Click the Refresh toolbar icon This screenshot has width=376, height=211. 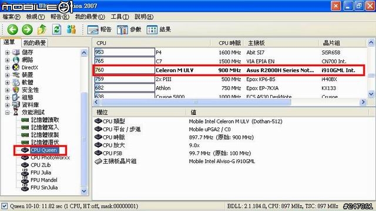point(56,29)
